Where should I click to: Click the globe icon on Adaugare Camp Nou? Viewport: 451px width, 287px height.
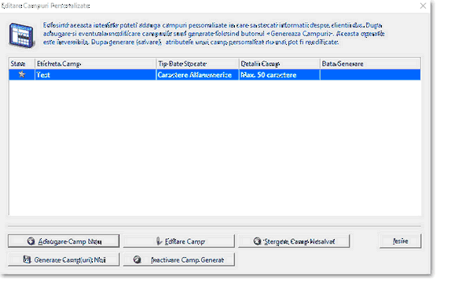[31, 241]
